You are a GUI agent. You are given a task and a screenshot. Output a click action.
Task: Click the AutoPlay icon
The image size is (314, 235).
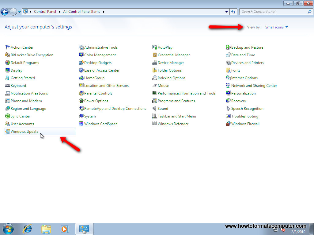pyautogui.click(x=155, y=47)
